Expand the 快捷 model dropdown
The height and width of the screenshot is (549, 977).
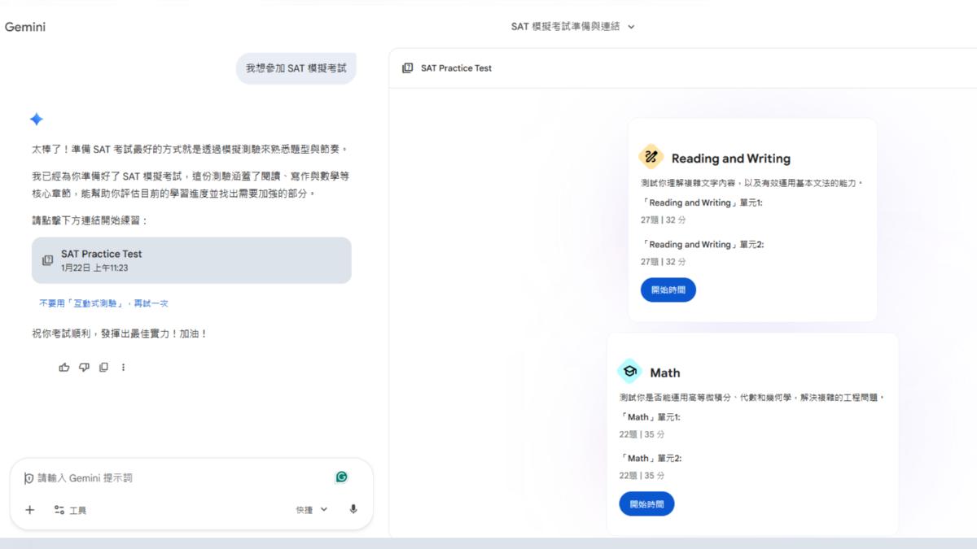click(x=312, y=510)
